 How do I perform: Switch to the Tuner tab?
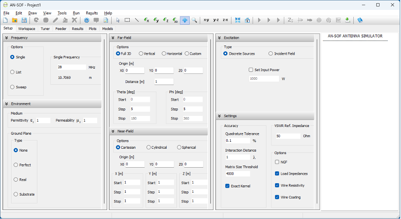pyautogui.click(x=45, y=29)
